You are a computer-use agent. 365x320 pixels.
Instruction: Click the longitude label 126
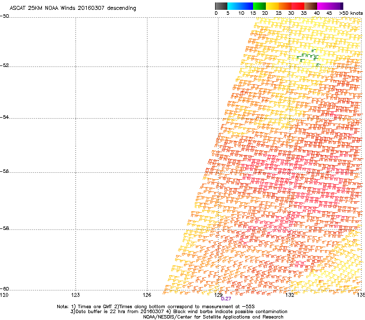click(x=147, y=295)
